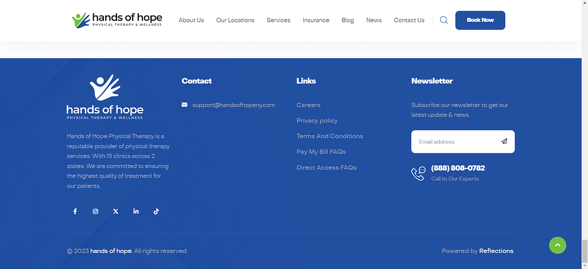The width and height of the screenshot is (588, 269).
Task: Click the green scroll-to-top arrow button
Action: click(557, 246)
